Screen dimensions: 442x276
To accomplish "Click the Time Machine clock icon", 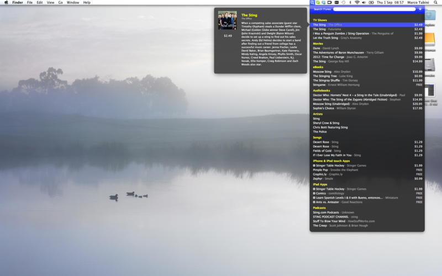I will [x=343, y=3].
